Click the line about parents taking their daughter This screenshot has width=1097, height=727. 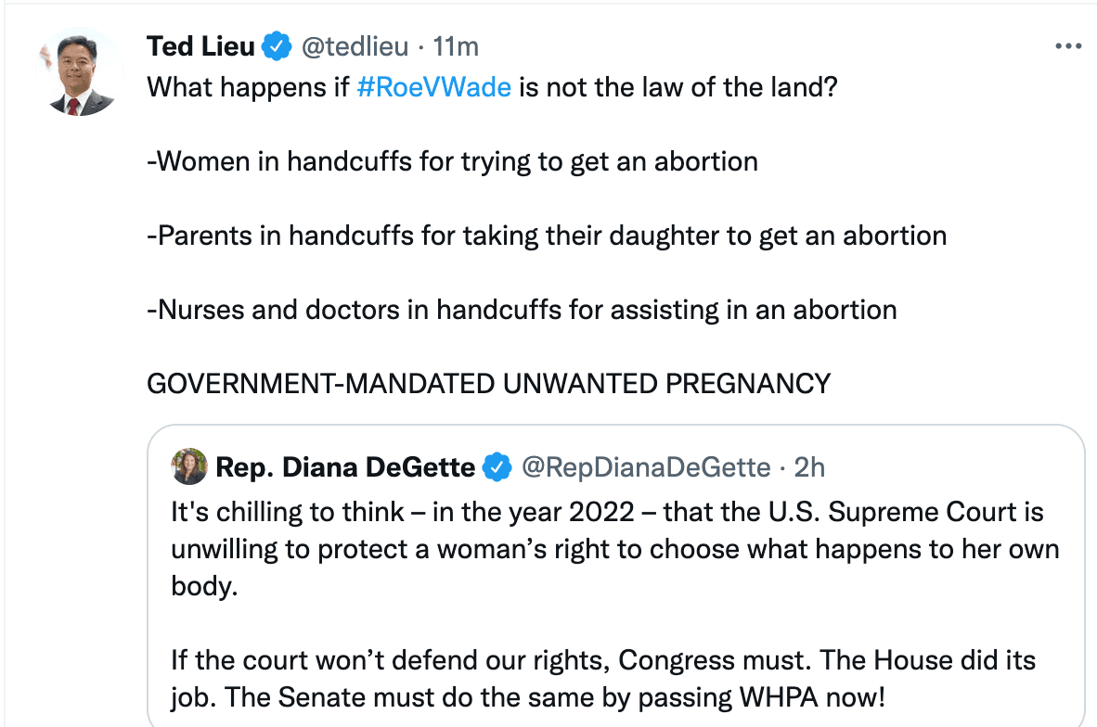coord(546,235)
